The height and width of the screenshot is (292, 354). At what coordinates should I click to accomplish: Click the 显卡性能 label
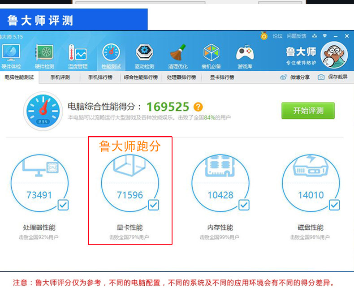coord(130,227)
